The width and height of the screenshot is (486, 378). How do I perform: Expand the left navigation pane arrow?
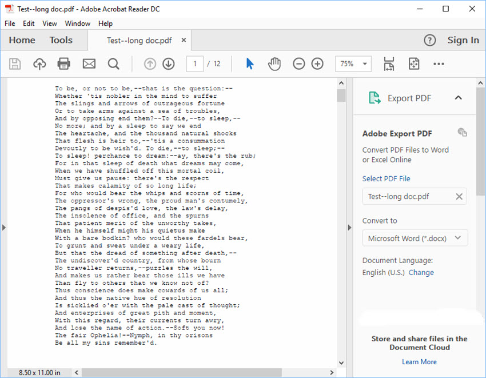[3, 228]
